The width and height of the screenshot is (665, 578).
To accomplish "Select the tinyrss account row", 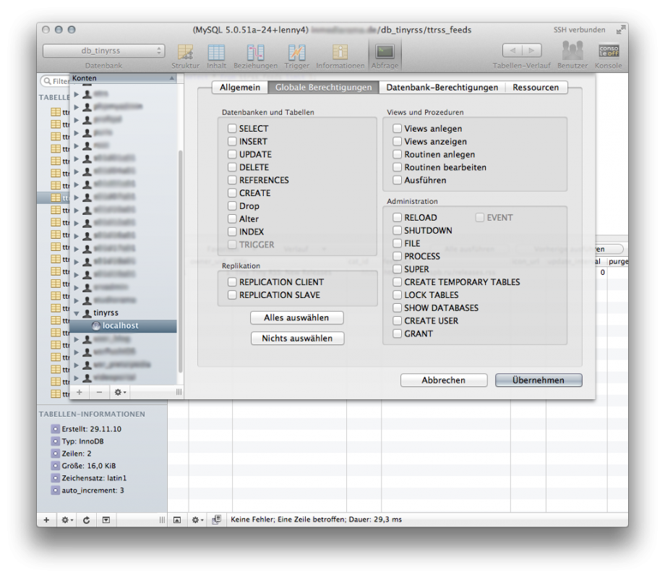I will [x=123, y=313].
